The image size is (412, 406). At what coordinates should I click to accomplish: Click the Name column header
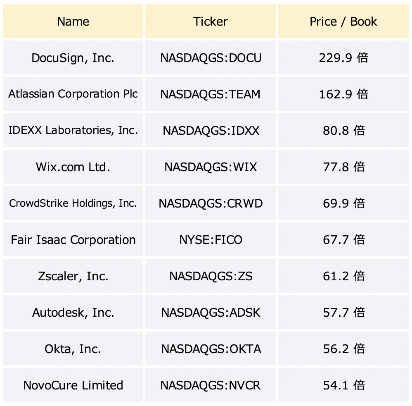point(73,21)
